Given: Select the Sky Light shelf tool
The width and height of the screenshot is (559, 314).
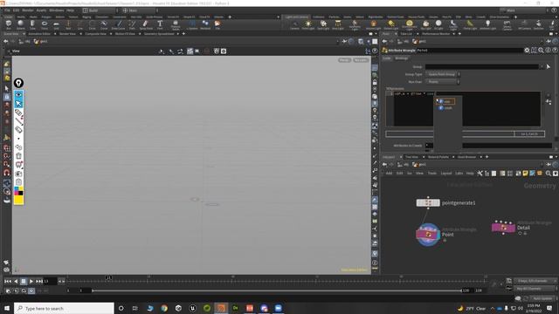Looking at the screenshot, I should point(425,24).
